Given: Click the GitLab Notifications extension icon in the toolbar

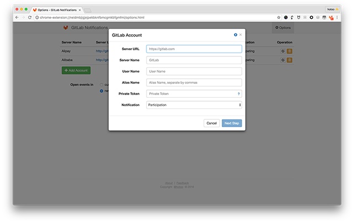Looking at the screenshot, I should [x=331, y=18].
